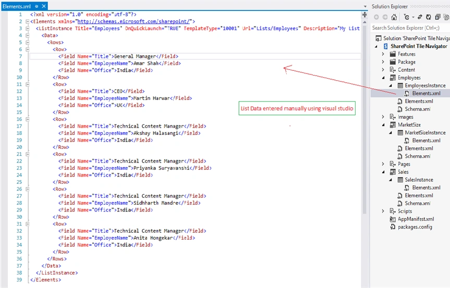Collapse the Row block starting line 11
Viewport: 450px width, 288px height.
[x=28, y=84]
